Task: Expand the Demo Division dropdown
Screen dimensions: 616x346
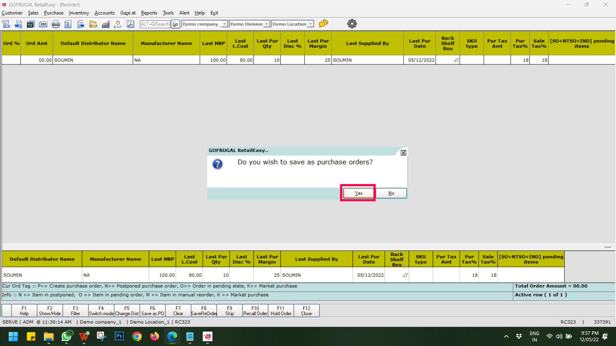Action: pos(267,24)
